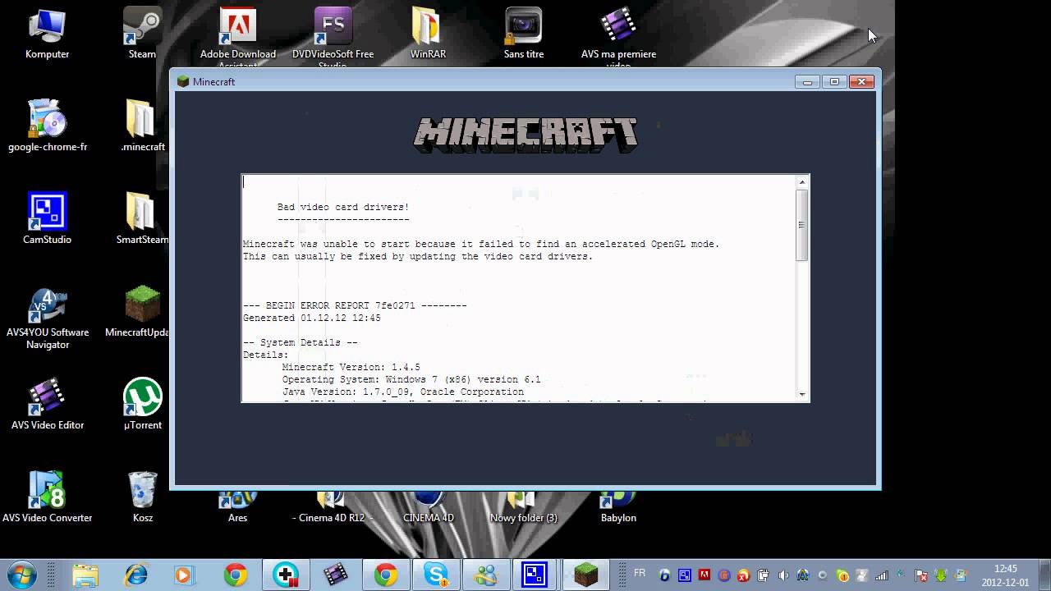Open the google-chrome-fr installer icon
The image size is (1051, 591).
pyautogui.click(x=47, y=126)
